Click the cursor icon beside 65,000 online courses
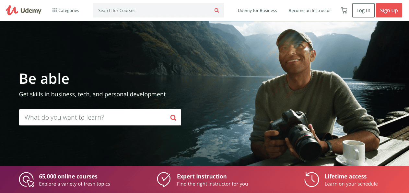This screenshot has width=409, height=193. click(x=27, y=180)
